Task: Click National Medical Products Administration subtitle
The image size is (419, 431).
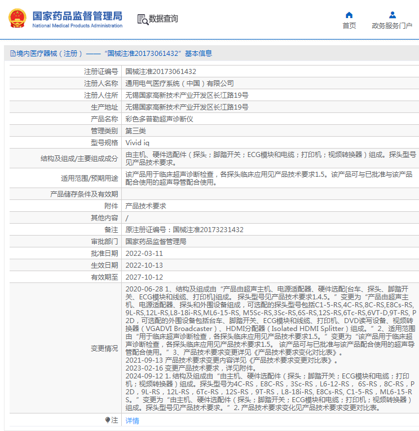Action: click(77, 25)
